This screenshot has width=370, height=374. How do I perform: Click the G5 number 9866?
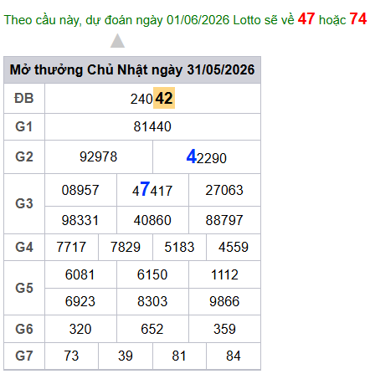click(224, 301)
